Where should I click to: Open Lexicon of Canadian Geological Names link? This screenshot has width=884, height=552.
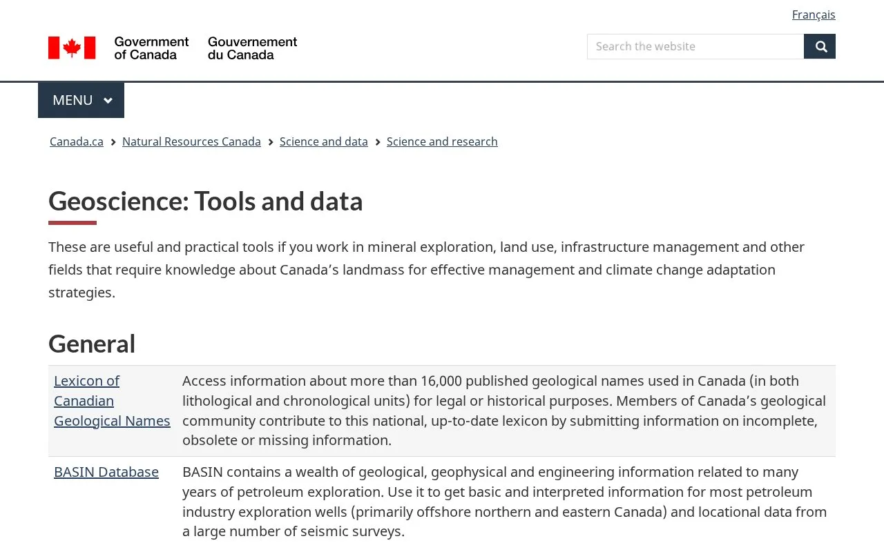[112, 401]
